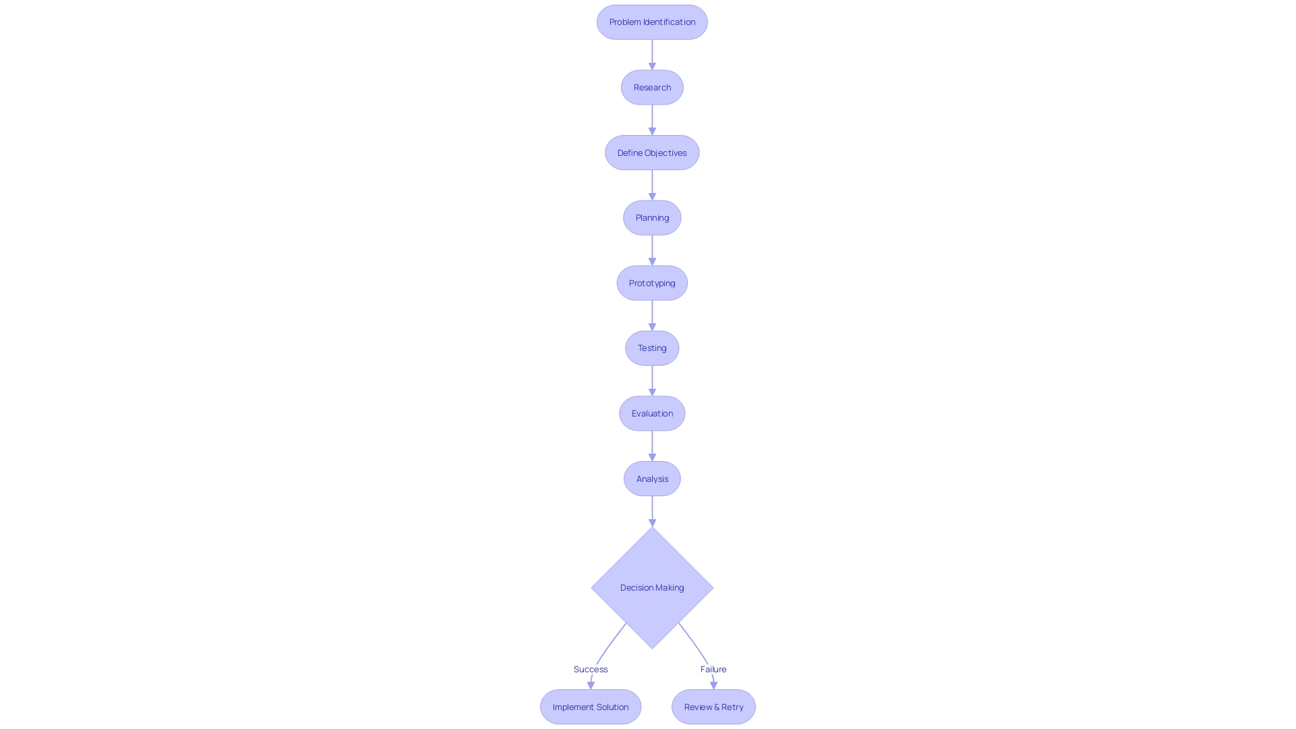Viewport: 1296px width, 729px height.
Task: Click the Planning flowchart node
Action: click(x=651, y=217)
